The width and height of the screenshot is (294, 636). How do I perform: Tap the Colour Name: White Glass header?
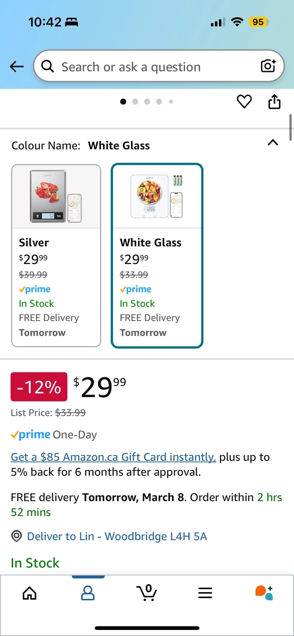tap(81, 146)
